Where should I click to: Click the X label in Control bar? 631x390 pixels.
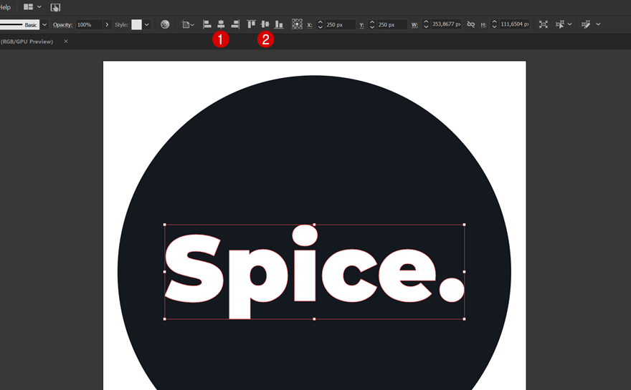click(x=310, y=25)
